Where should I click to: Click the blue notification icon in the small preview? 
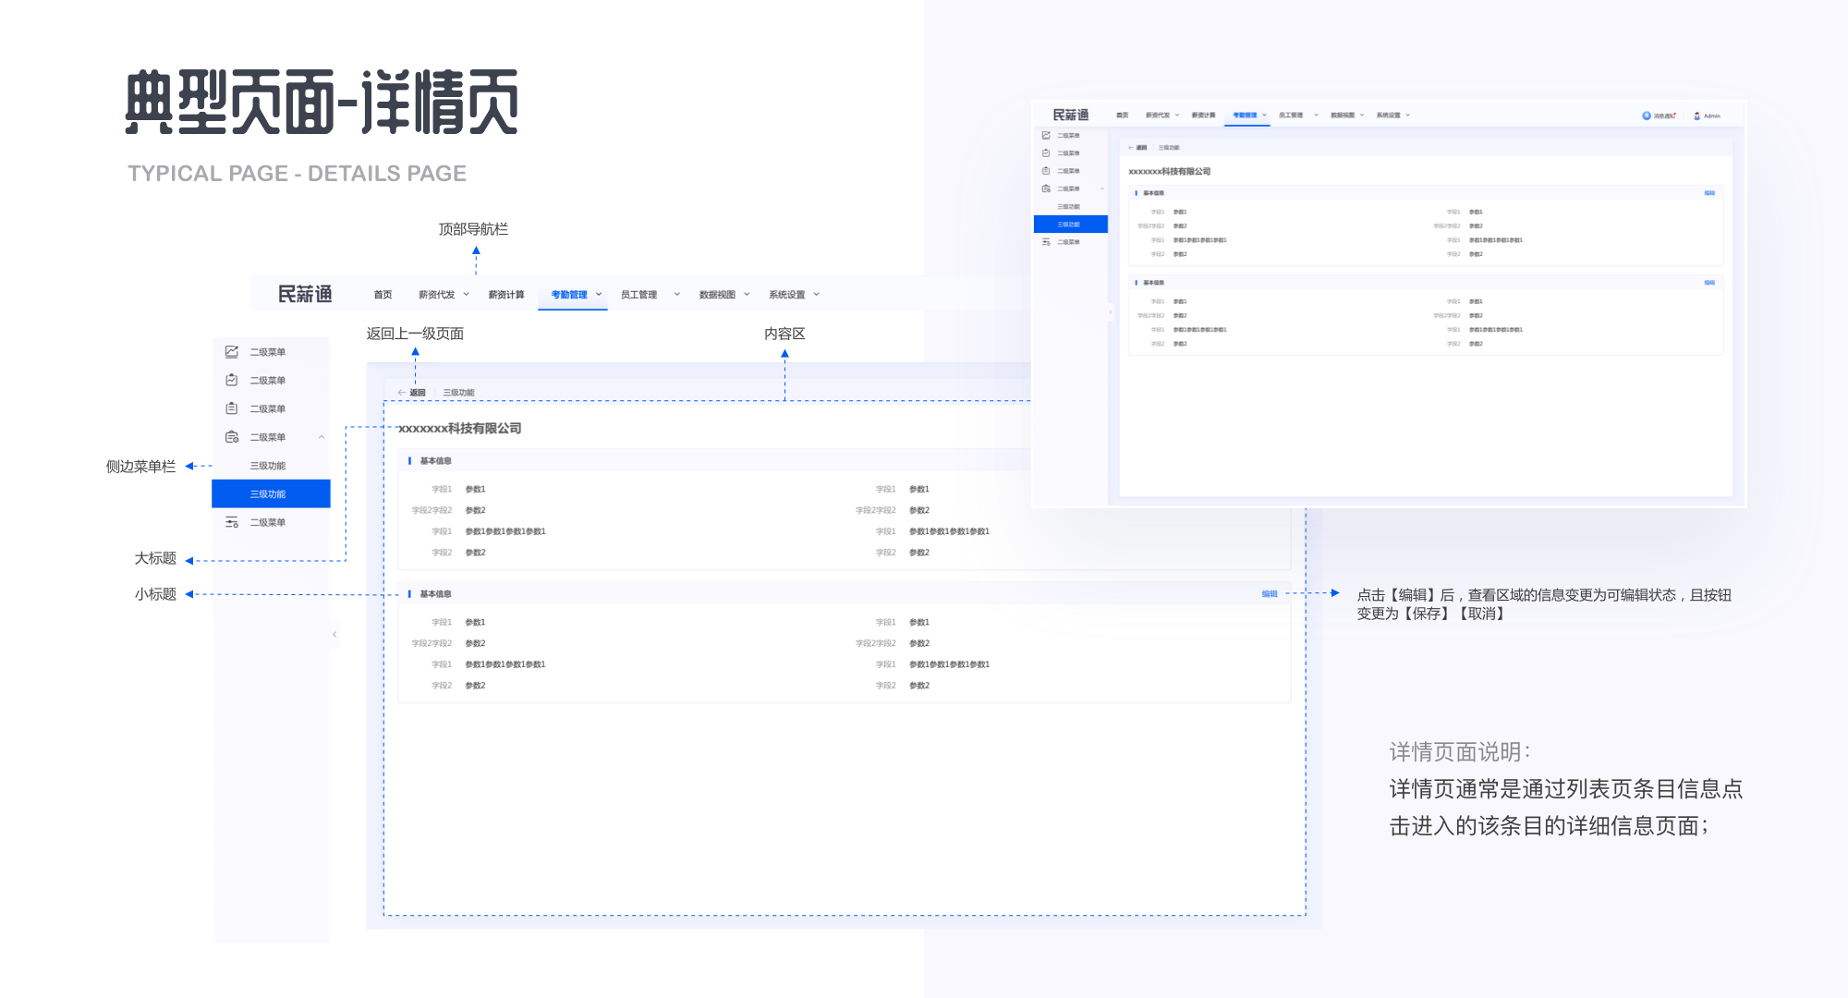[x=1647, y=116]
